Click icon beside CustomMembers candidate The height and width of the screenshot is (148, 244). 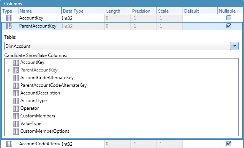pos(16,116)
